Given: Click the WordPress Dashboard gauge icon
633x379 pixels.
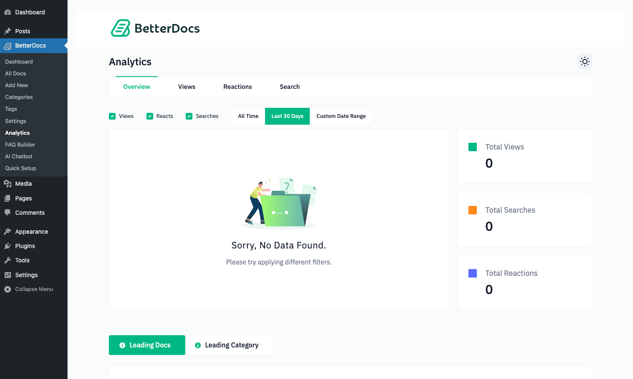Looking at the screenshot, I should (8, 12).
